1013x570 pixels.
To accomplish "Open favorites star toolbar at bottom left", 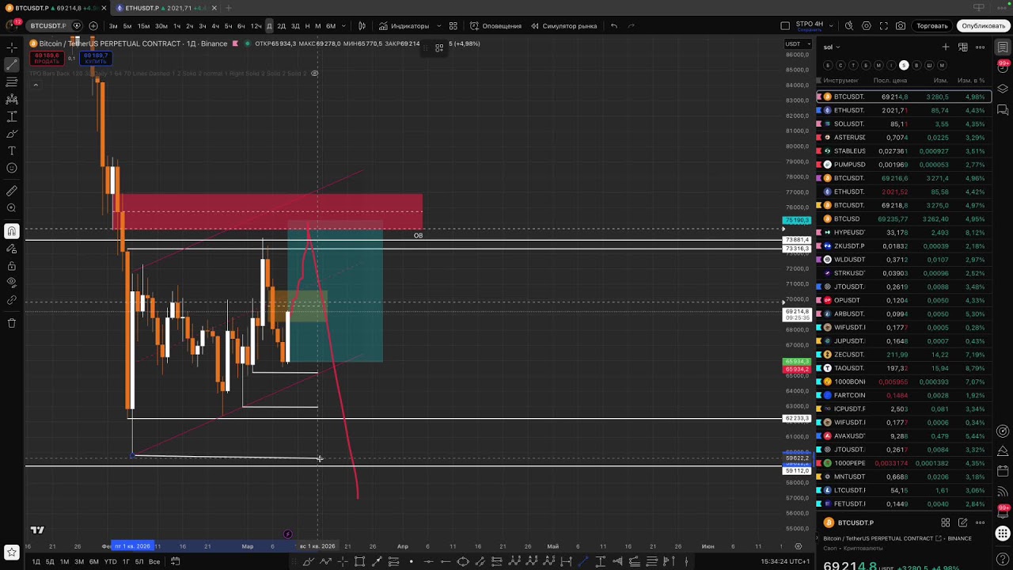I will click(11, 552).
